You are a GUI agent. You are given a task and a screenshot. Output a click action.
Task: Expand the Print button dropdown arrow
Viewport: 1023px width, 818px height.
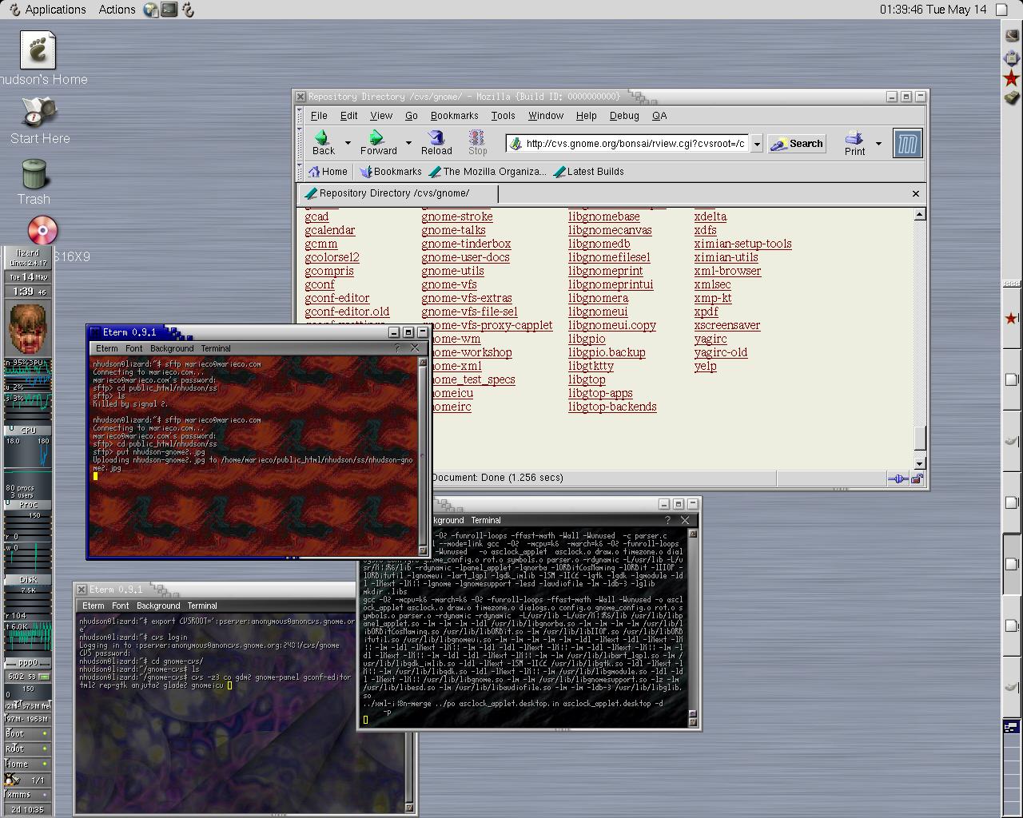click(878, 144)
